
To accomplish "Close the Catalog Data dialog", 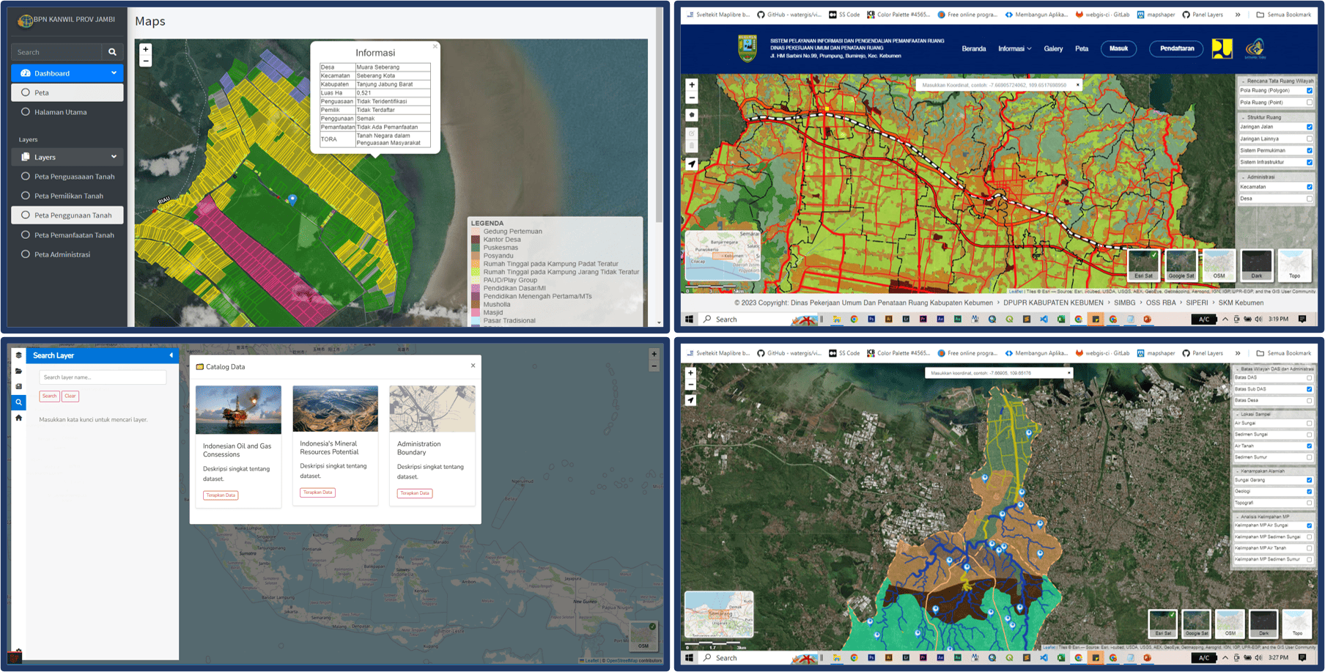I will point(473,366).
